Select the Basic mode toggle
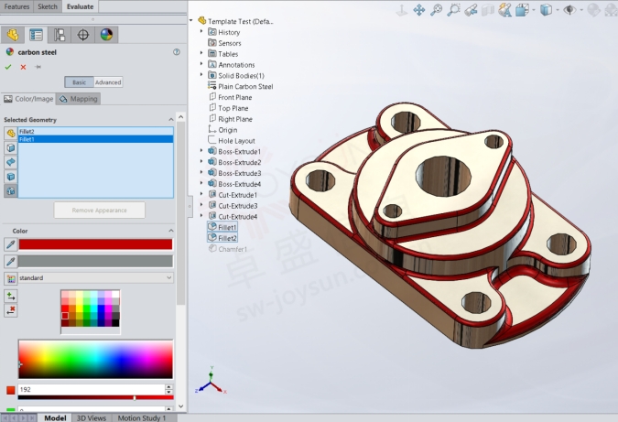 pyautogui.click(x=80, y=82)
